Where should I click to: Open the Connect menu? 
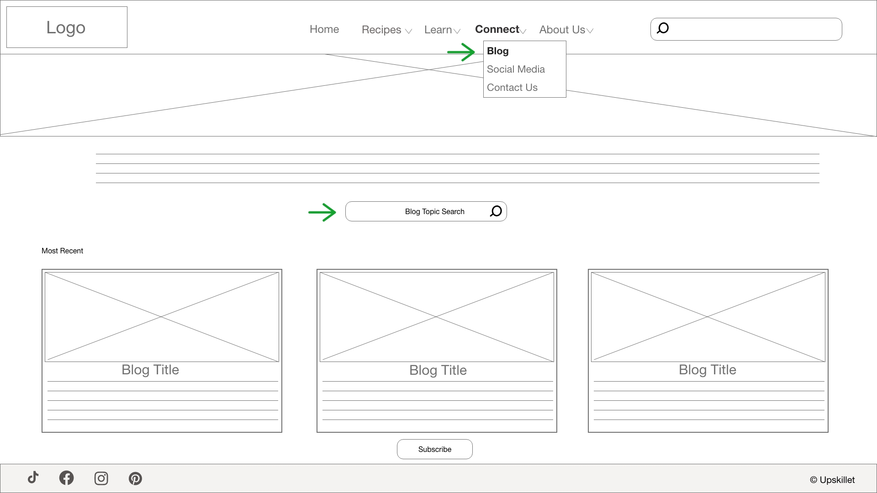(x=497, y=29)
